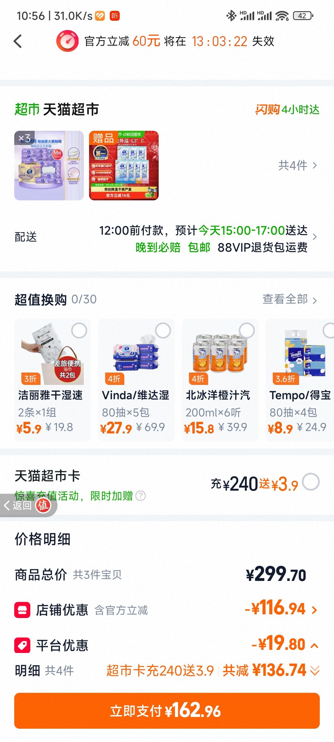
Task: Tap 立即支付 ¥162.96 button
Action: point(167,711)
